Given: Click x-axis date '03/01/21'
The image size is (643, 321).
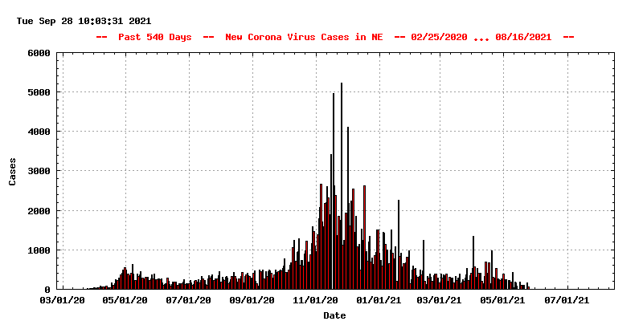Looking at the screenshot, I should 440,300.
